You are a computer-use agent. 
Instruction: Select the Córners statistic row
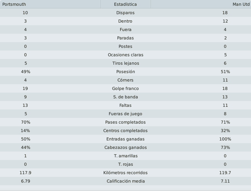point(125,80)
